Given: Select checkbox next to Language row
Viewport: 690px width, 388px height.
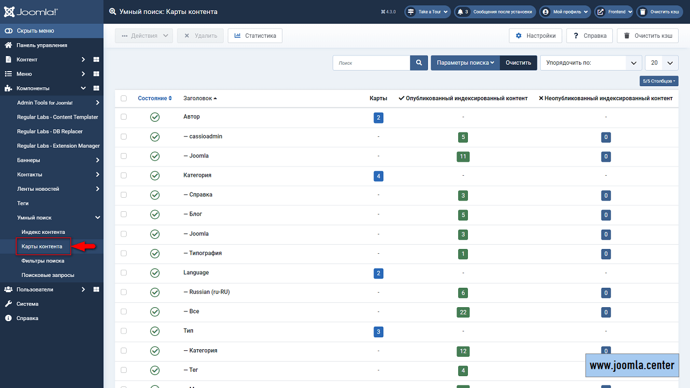Looking at the screenshot, I should [123, 273].
